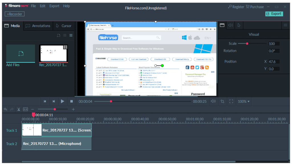Open the 100% preview zoom dropdown
Image resolution: width=292 pixels, height=165 pixels.
click(244, 101)
